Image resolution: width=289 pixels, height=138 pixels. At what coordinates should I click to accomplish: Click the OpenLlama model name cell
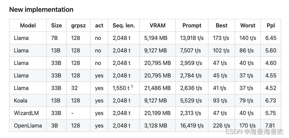28,125
